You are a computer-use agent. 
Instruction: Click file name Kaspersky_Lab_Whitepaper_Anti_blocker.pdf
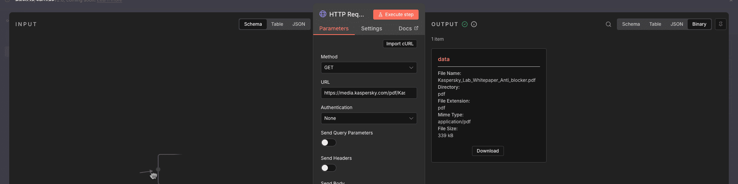tap(487, 80)
